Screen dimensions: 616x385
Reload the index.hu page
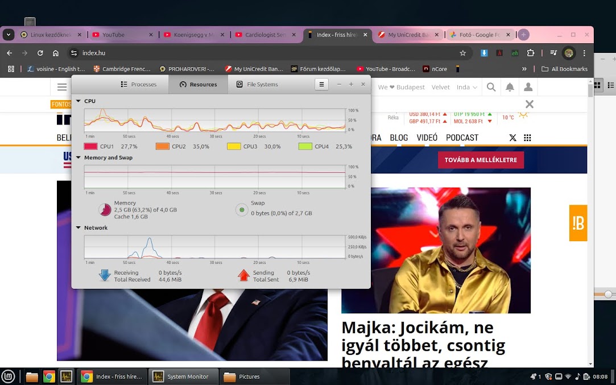40,53
